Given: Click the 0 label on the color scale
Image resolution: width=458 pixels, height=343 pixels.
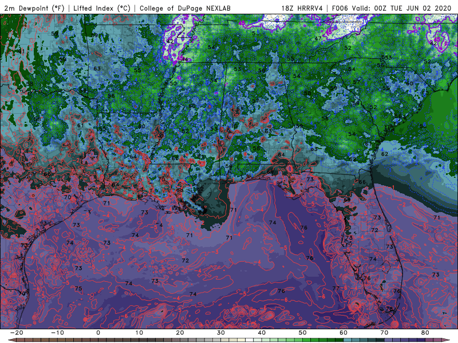Looking at the screenshot, I should 98,333.
